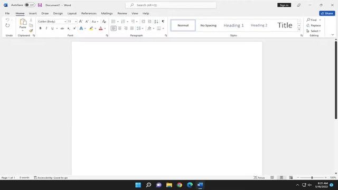Increase font size with larger A icon
Viewport: 338px width, 190px height.
click(x=81, y=21)
